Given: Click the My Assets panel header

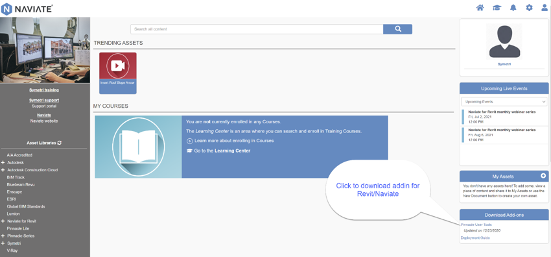Looking at the screenshot, I should point(504,176).
